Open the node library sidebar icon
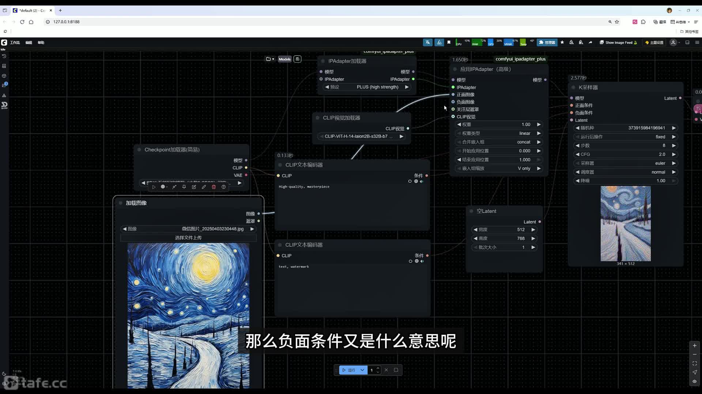Screen dimensions: 702x394 (4, 66)
